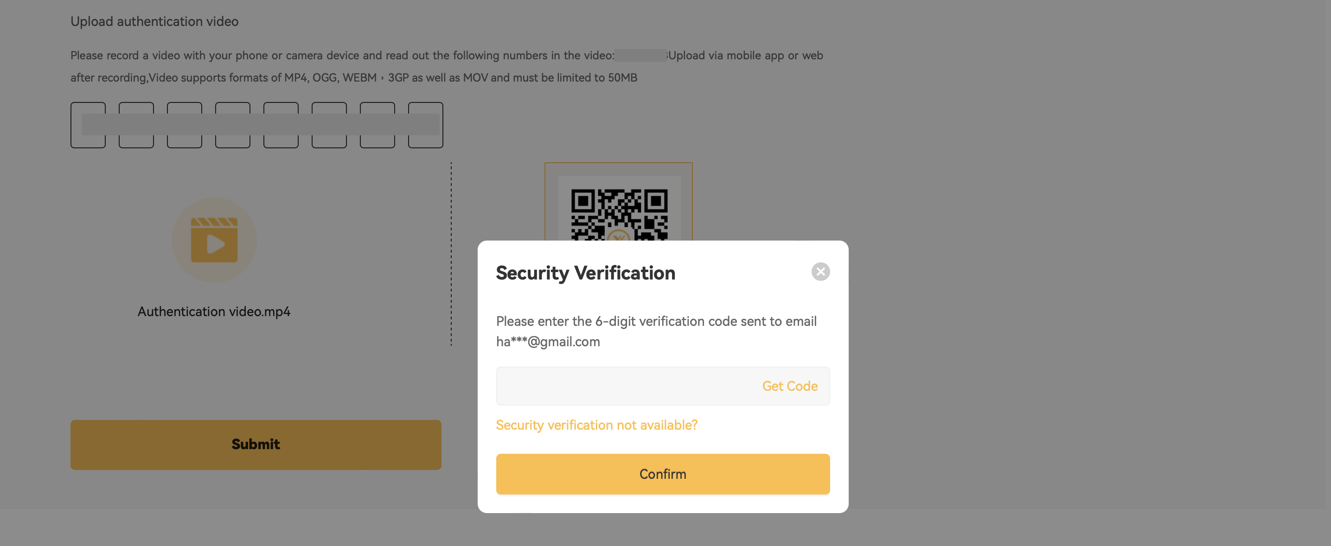1331x546 pixels.
Task: Click the 'Upload authentication video' heading
Action: pos(154,21)
